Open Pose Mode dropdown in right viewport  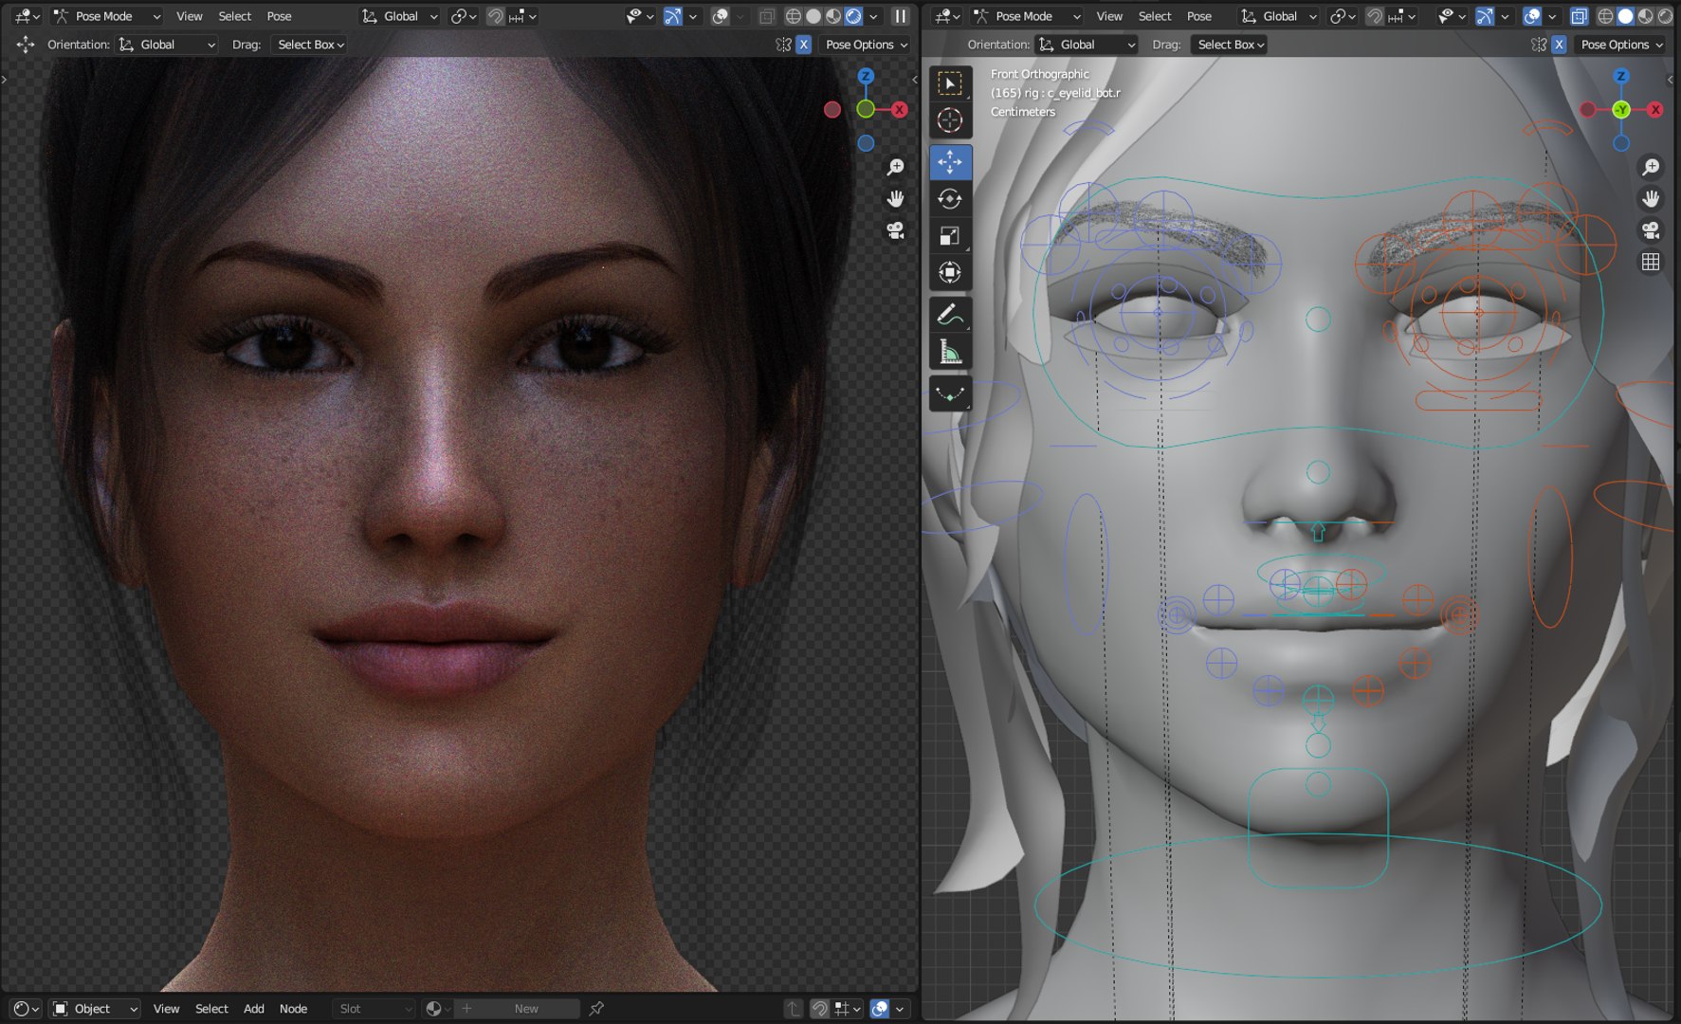pos(1027,16)
